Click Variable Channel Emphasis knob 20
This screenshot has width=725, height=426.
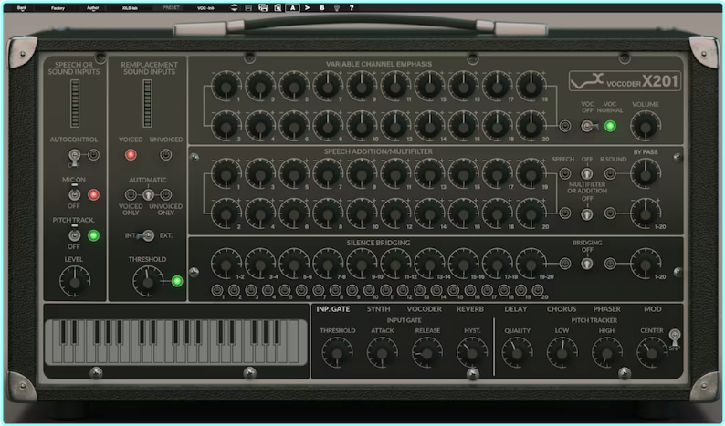click(531, 126)
